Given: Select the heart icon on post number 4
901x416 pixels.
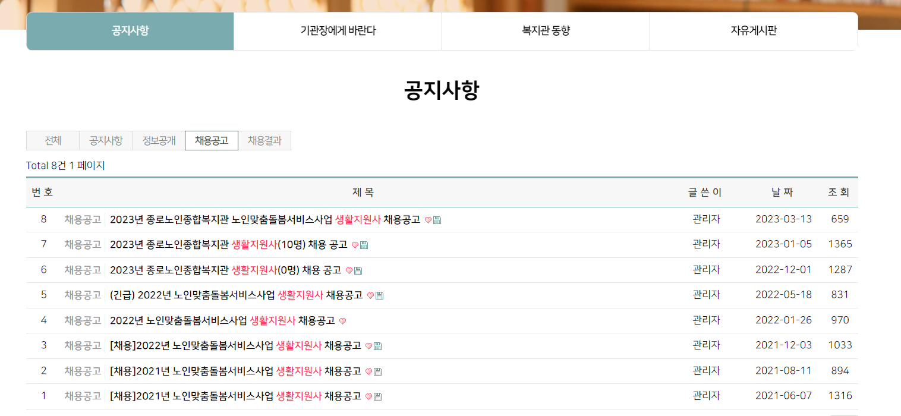Looking at the screenshot, I should [342, 320].
